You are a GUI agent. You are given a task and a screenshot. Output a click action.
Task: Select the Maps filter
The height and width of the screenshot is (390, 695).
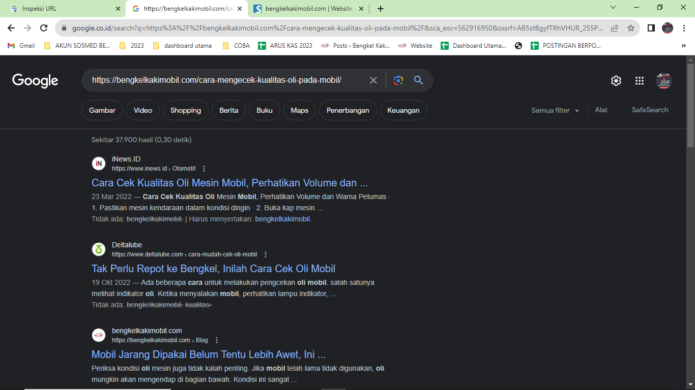(x=300, y=110)
